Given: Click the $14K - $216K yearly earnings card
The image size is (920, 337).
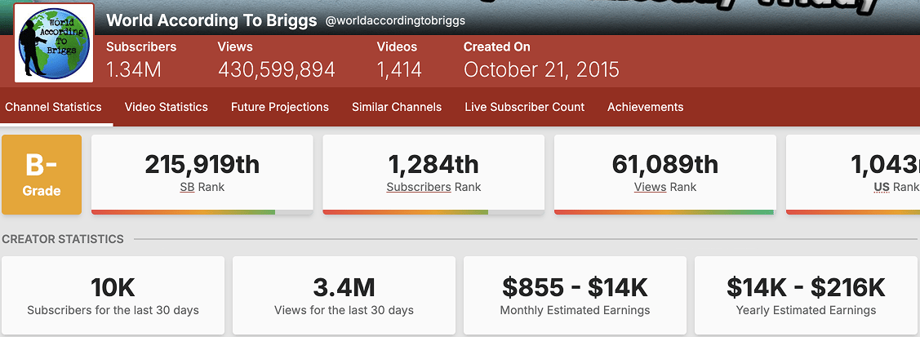Looking at the screenshot, I should pyautogui.click(x=807, y=295).
